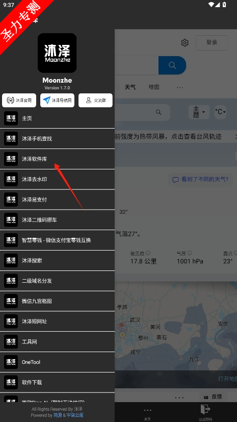Tap the exit software icon
The width and height of the screenshot is (237, 422).
click(205, 409)
